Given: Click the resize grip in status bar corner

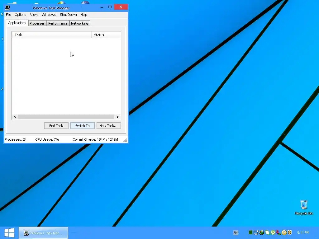Looking at the screenshot, I should [125, 140].
